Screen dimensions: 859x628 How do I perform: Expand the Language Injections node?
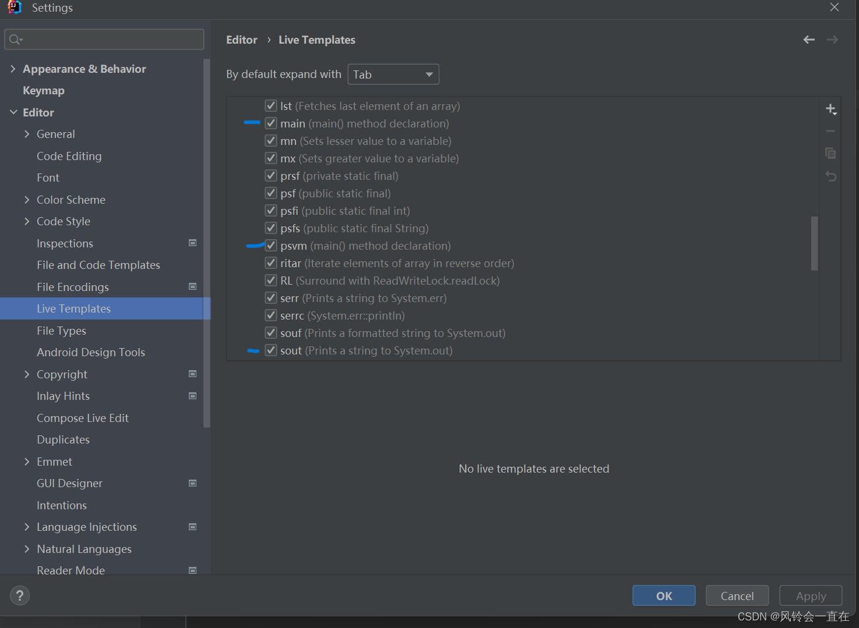27,527
